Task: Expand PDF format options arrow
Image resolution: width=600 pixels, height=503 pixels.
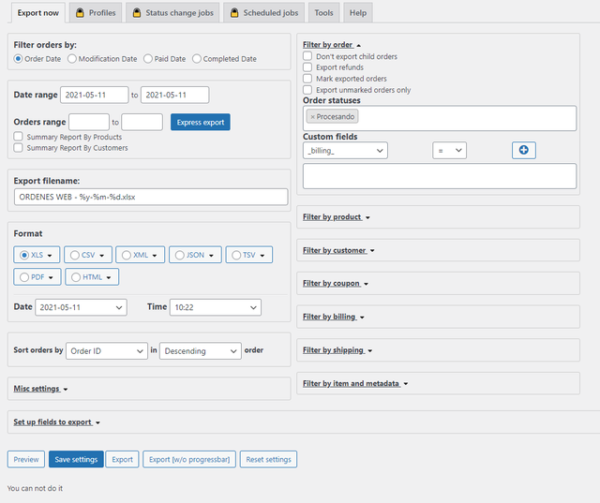Action: tap(51, 278)
